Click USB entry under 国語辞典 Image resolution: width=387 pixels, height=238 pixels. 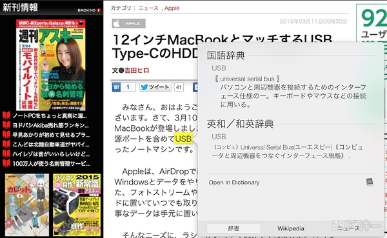(x=219, y=68)
